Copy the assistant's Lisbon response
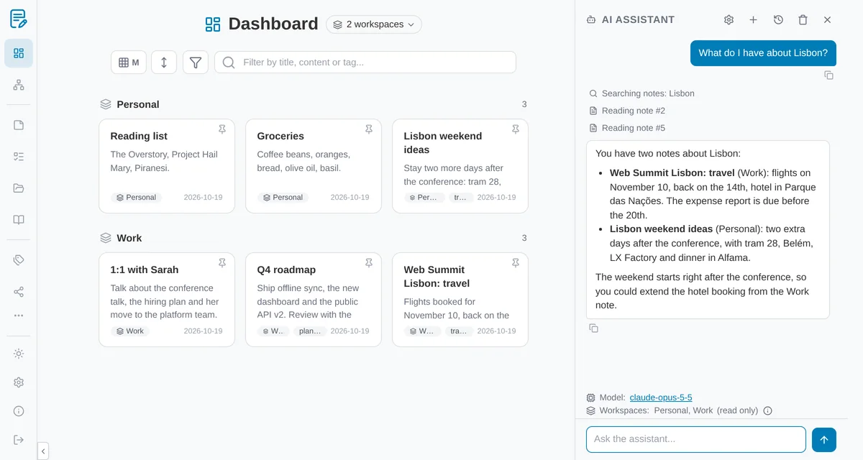Viewport: 863px width, 460px height. pyautogui.click(x=593, y=328)
